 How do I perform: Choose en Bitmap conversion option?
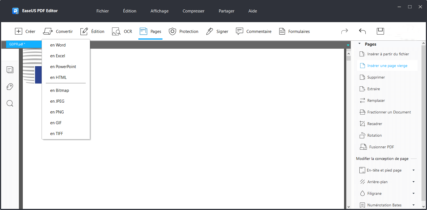click(x=66, y=90)
